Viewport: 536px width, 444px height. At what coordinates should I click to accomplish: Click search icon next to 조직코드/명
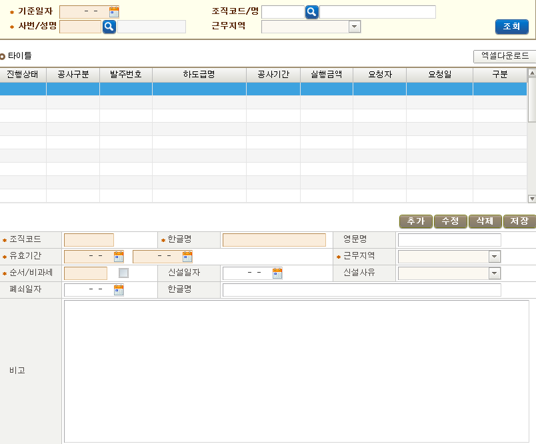[x=312, y=12]
